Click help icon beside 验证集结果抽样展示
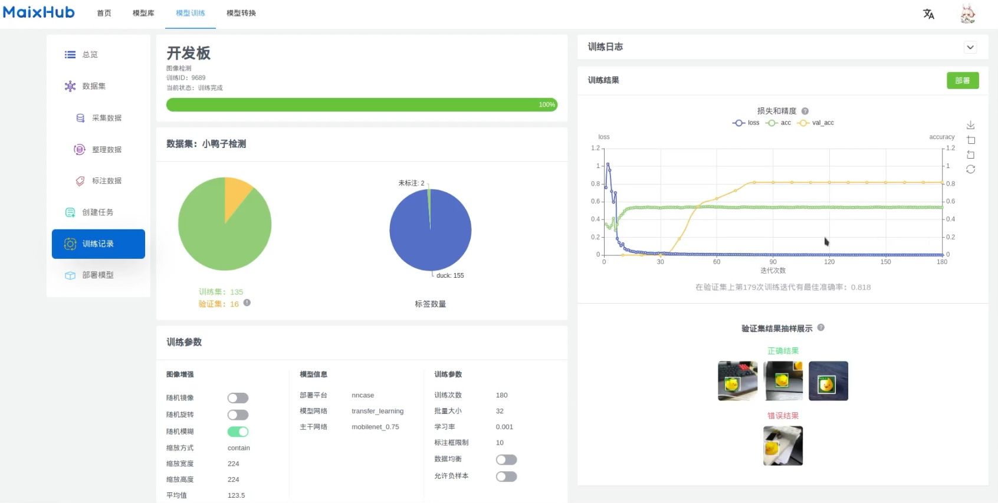The image size is (998, 503). coord(821,328)
